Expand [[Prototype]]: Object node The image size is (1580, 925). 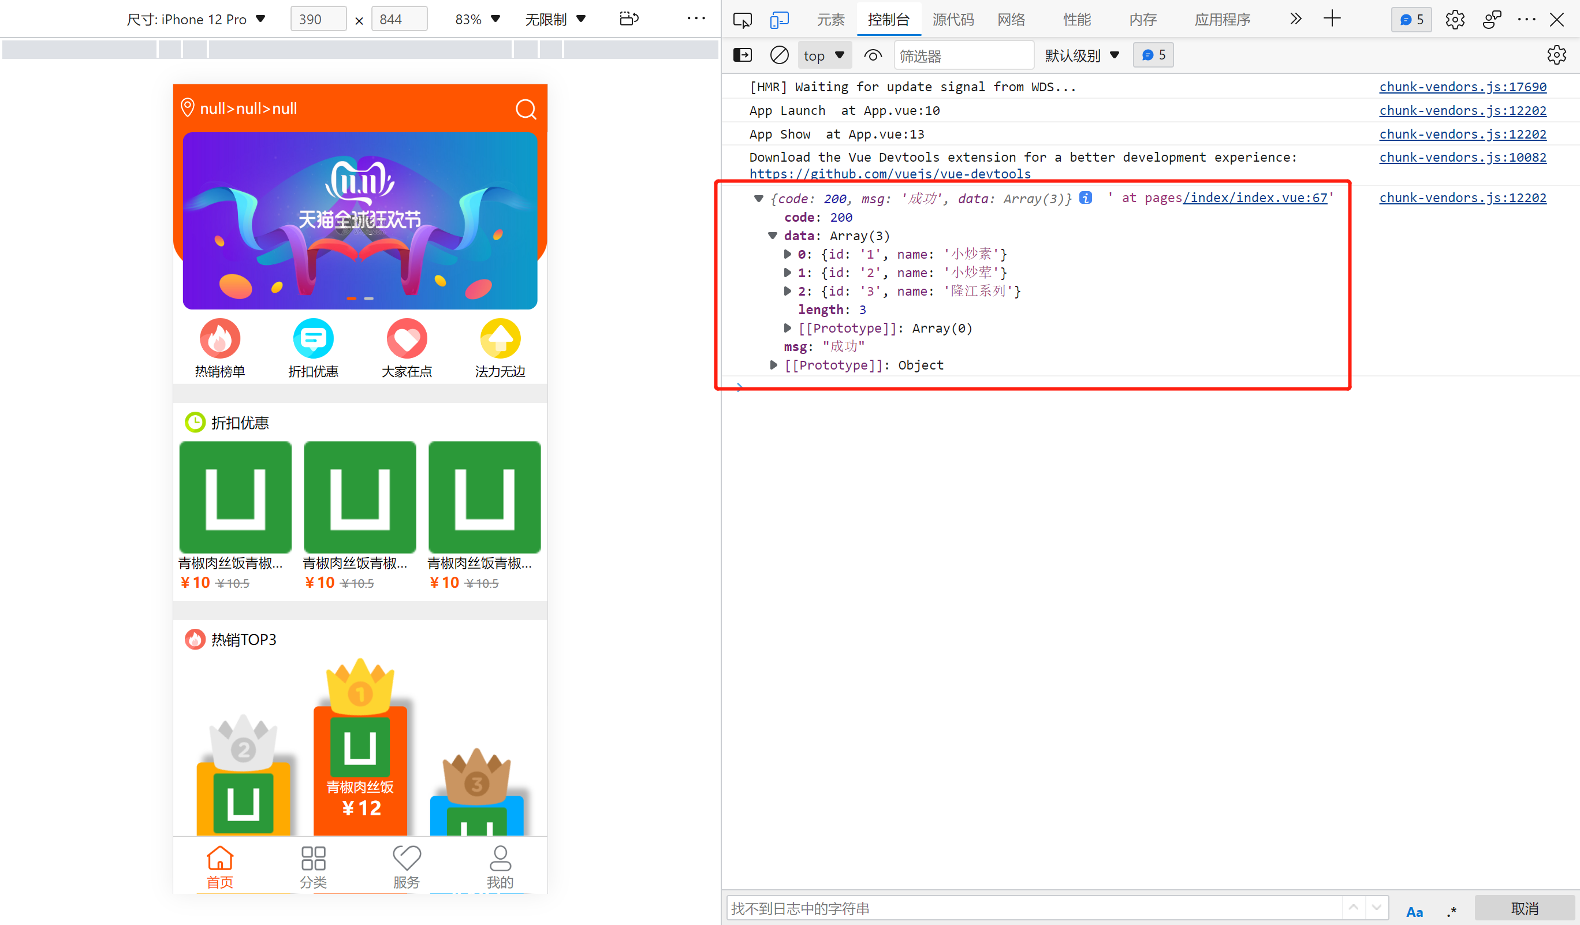773,365
